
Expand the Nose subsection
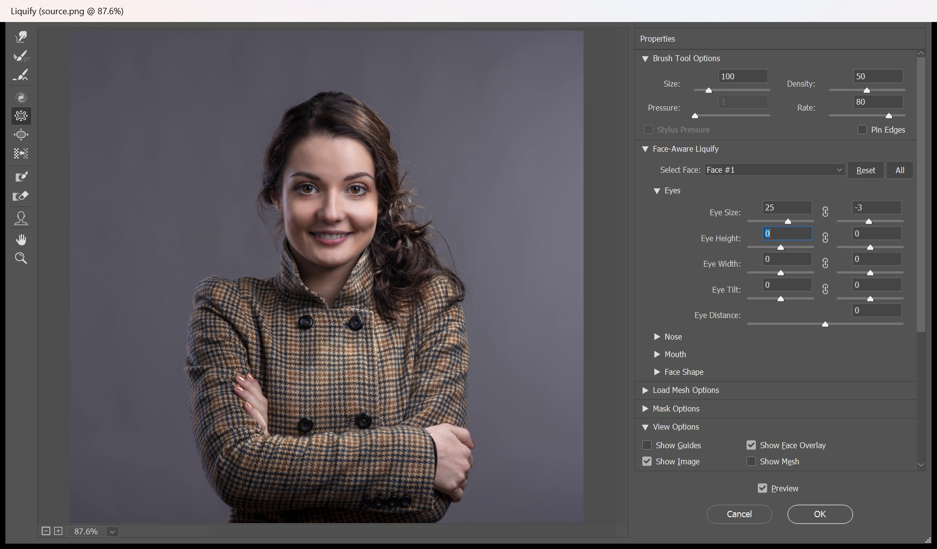[657, 337]
